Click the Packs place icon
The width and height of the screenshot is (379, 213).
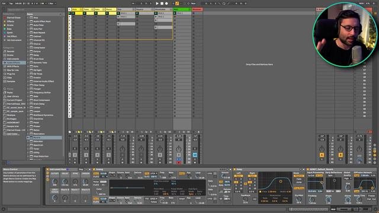pyautogui.click(x=5, y=92)
